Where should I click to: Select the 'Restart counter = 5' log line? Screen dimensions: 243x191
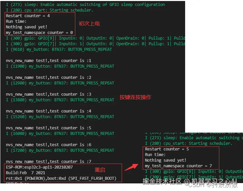pyautogui.click(x=167, y=149)
